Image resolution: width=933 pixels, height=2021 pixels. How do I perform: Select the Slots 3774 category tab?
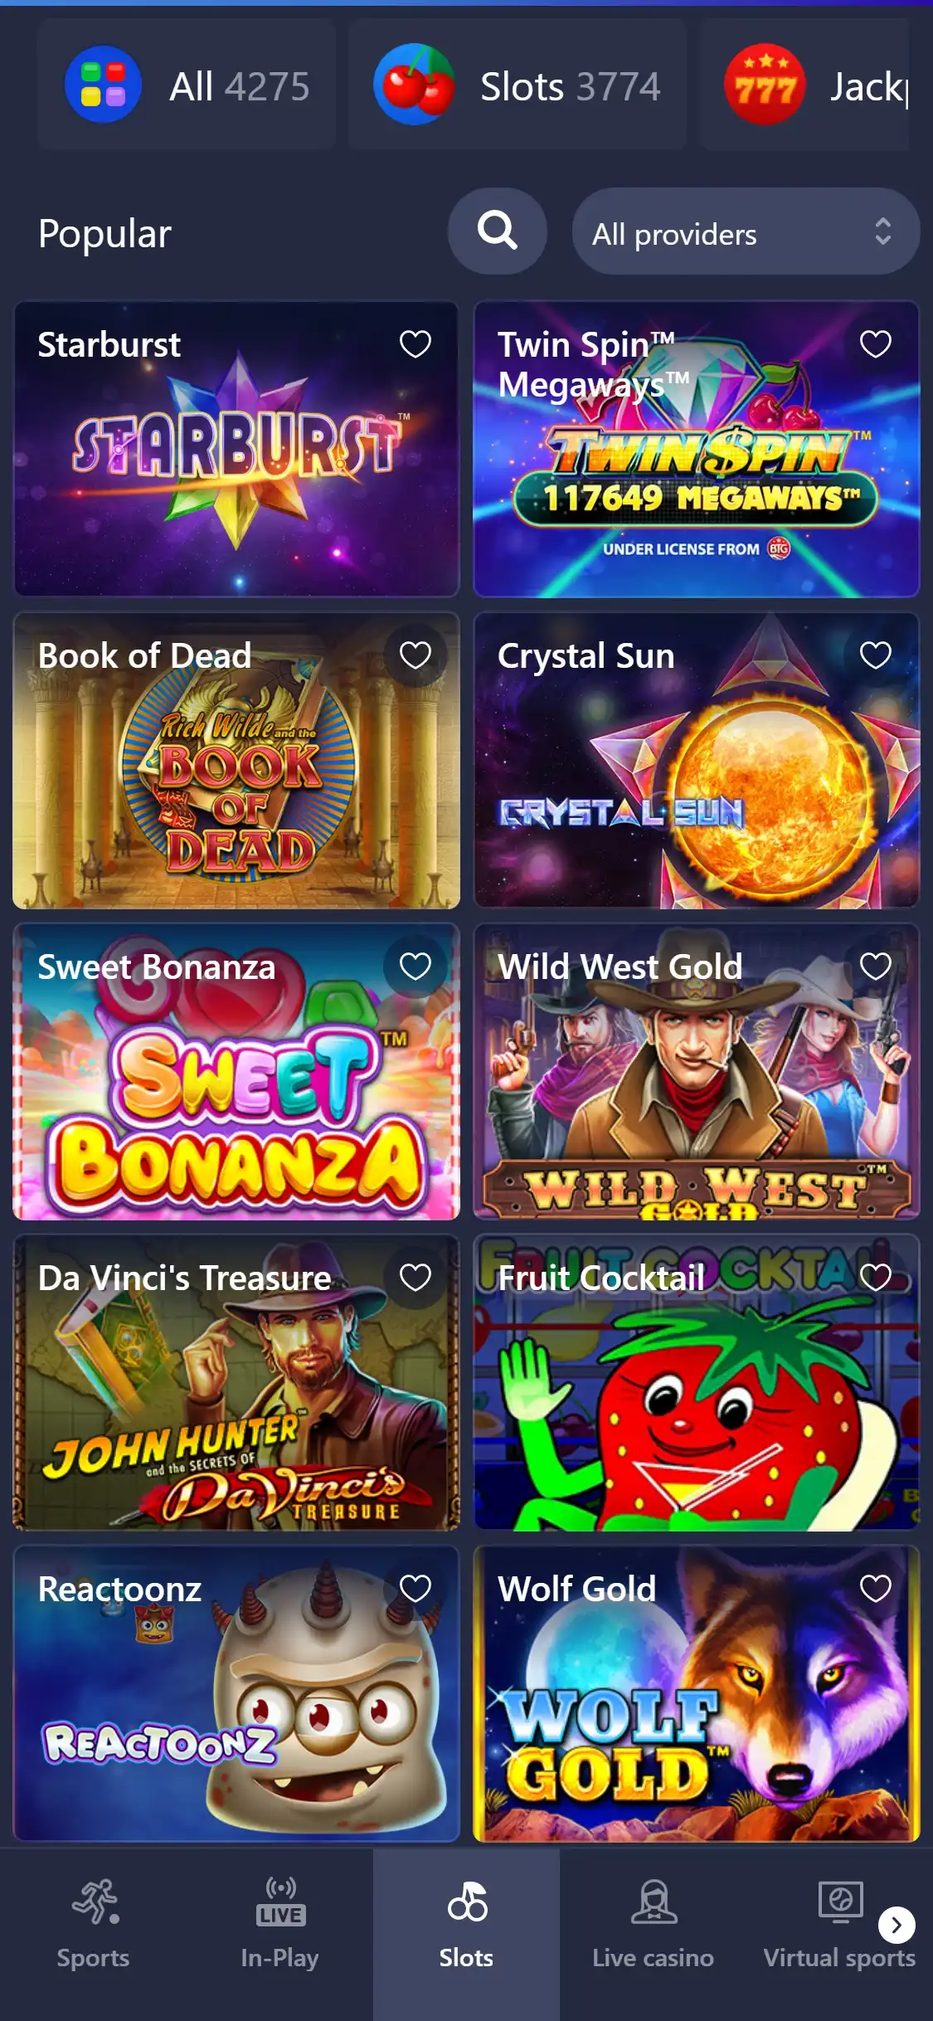click(518, 85)
